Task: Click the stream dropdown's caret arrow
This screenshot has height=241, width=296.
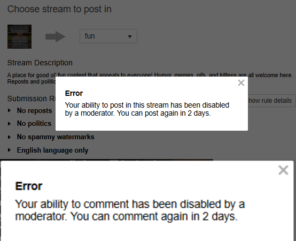Action: tap(130, 36)
